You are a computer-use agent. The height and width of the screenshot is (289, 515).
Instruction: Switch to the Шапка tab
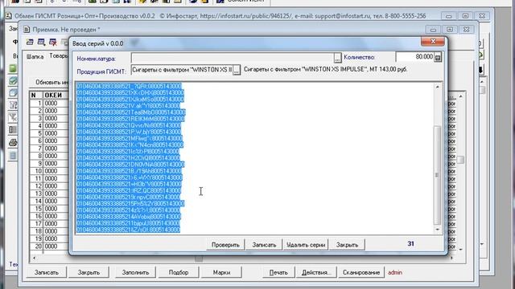click(x=35, y=57)
